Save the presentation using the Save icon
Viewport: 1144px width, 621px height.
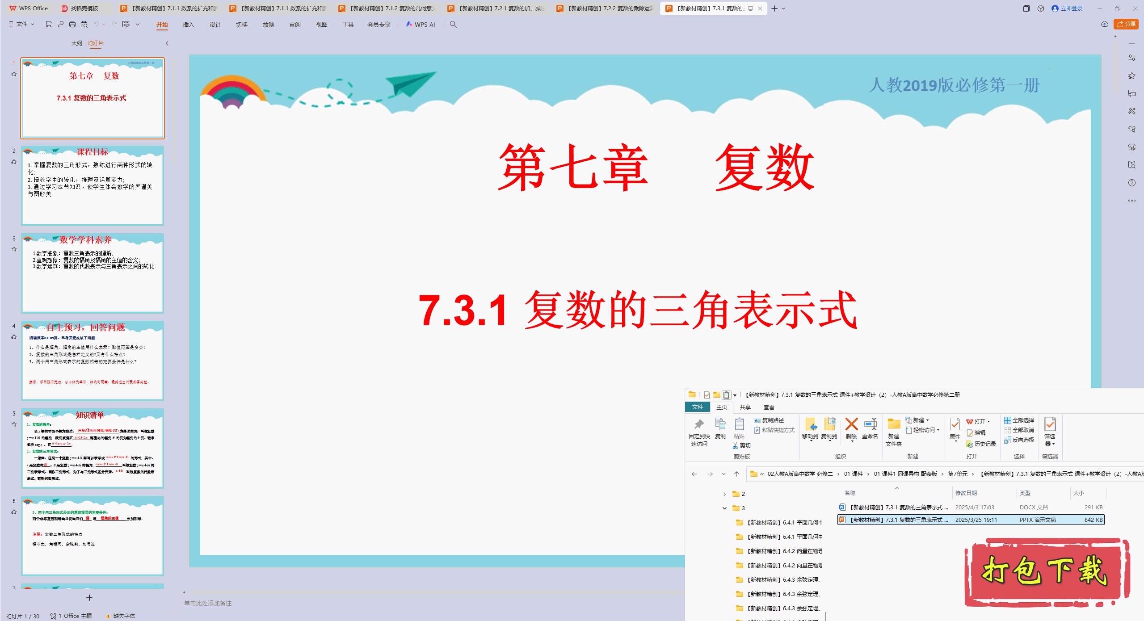coord(49,24)
